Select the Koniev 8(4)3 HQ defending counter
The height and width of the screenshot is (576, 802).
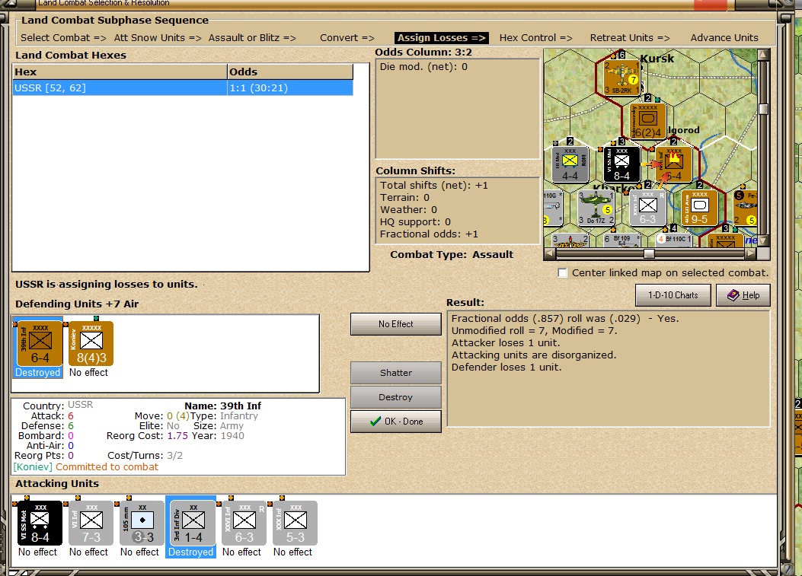click(x=91, y=343)
